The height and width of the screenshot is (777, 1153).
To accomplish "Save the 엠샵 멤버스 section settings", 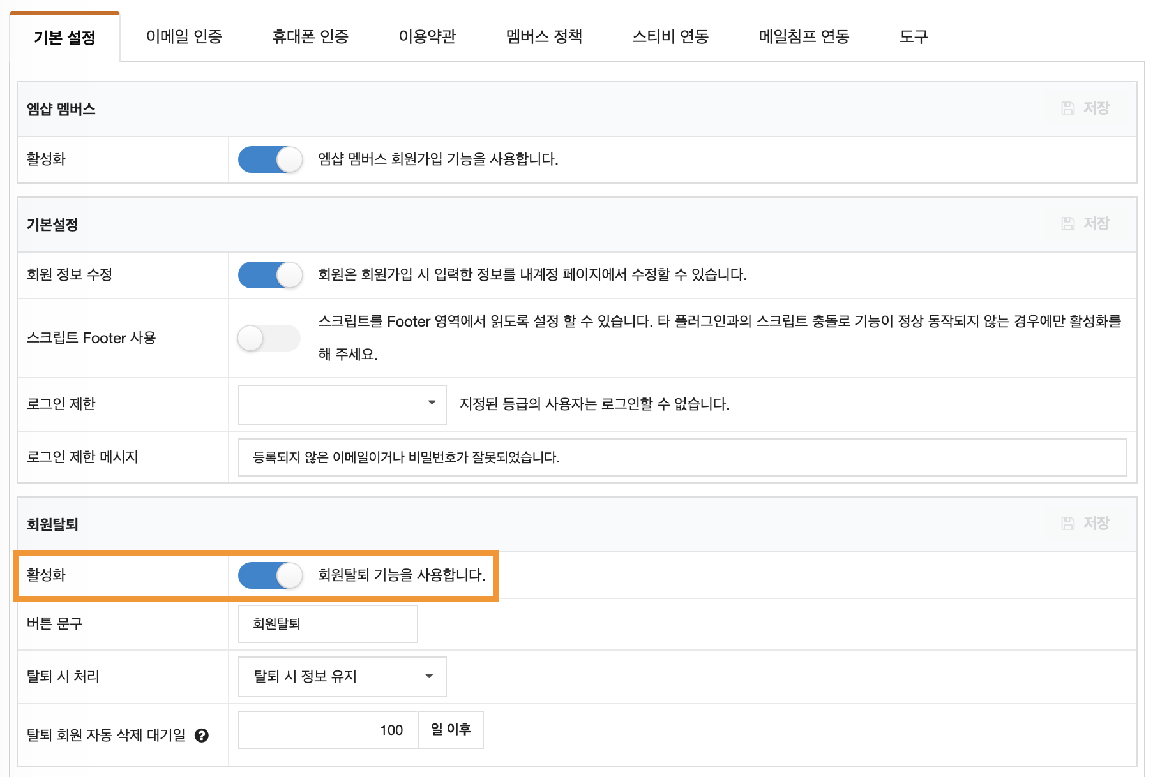I will point(1085,108).
